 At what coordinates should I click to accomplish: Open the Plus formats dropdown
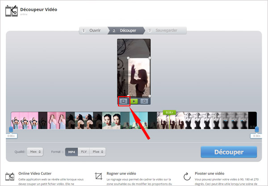(x=98, y=152)
